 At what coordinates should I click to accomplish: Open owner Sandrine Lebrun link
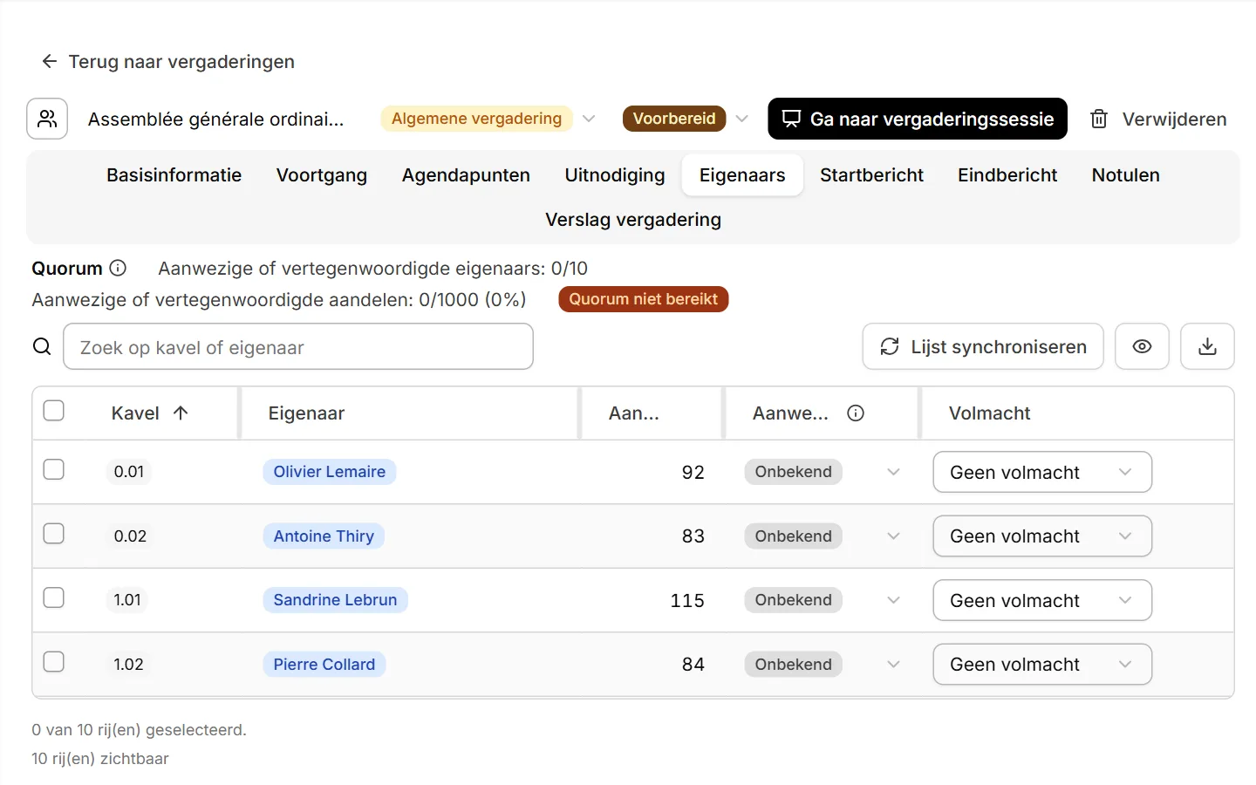pyautogui.click(x=335, y=600)
